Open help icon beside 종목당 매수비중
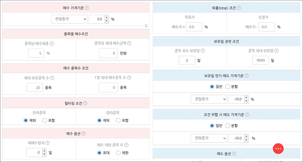The image size is (303, 162). click(52, 44)
